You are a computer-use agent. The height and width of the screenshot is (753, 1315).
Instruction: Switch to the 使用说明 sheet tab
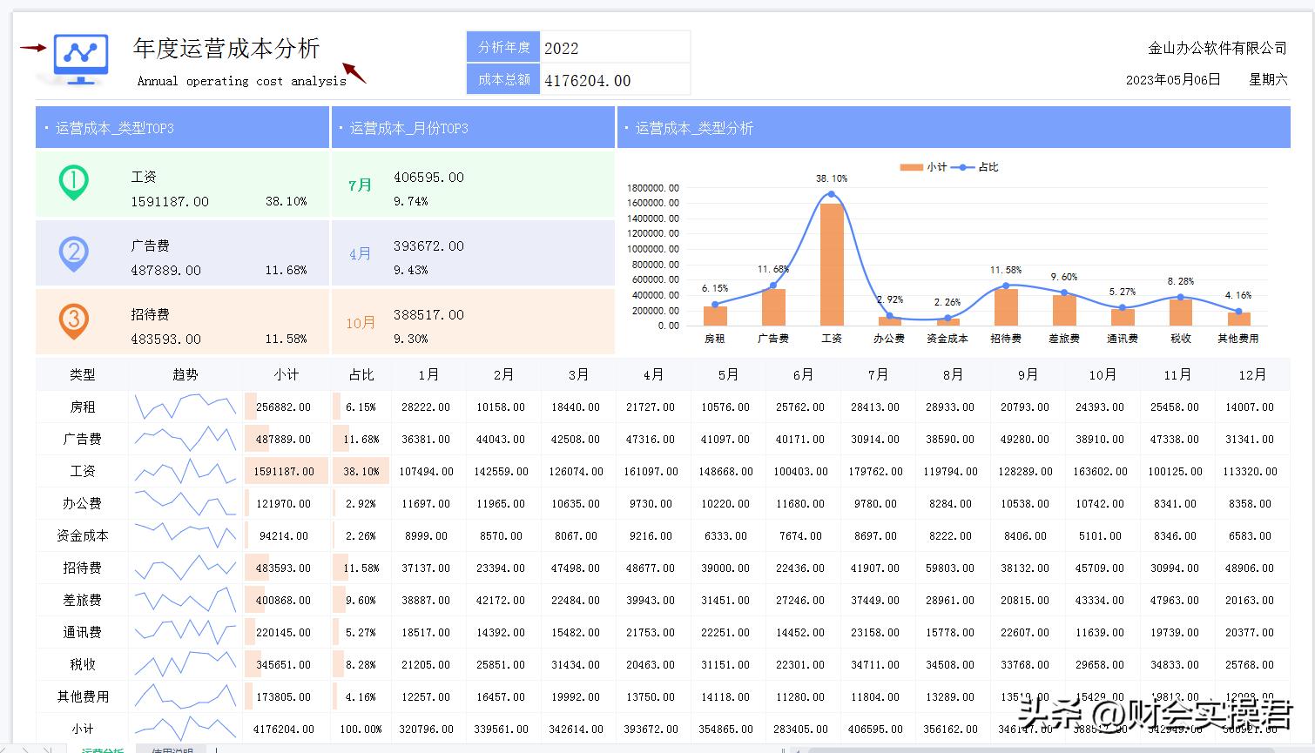pos(174,750)
